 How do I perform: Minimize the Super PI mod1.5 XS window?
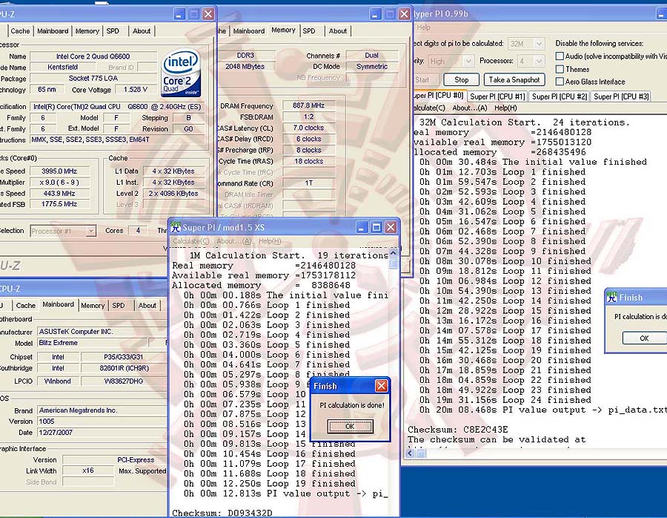362,228
